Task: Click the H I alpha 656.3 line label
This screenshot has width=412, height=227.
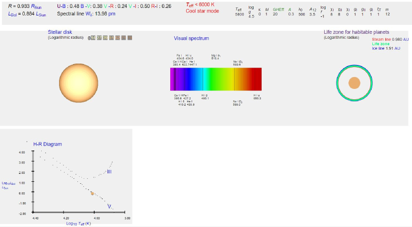Action: tap(257, 97)
